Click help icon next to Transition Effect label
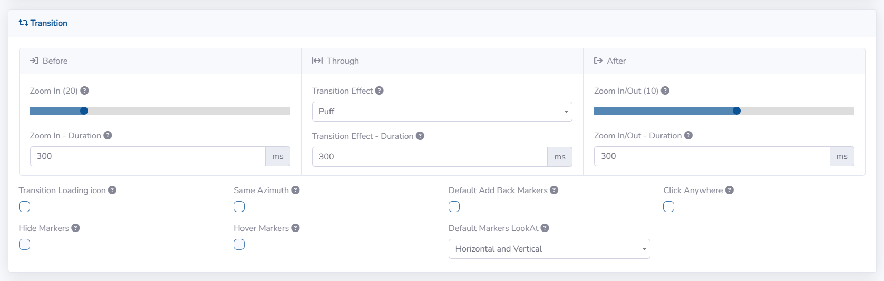Image resolution: width=884 pixels, height=281 pixels. (x=379, y=91)
